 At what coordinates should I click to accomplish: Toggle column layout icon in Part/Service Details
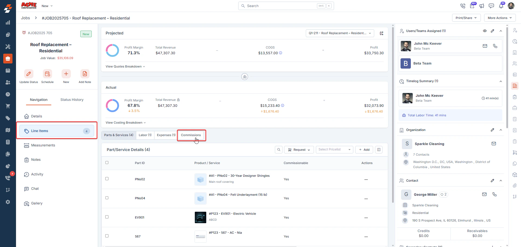(x=379, y=150)
